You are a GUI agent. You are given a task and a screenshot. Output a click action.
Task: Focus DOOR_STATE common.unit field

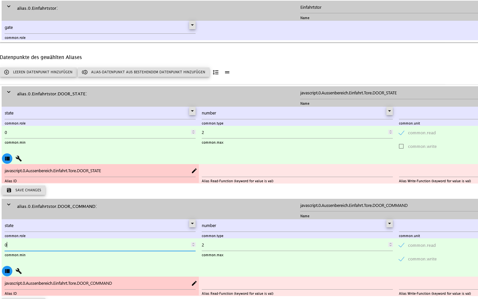coord(438,113)
